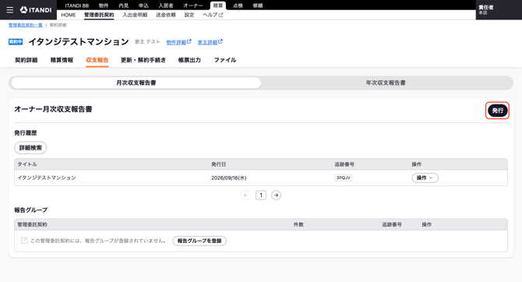522x282 pixels.
Task: Open 設定 submenu item
Action: 189,15
